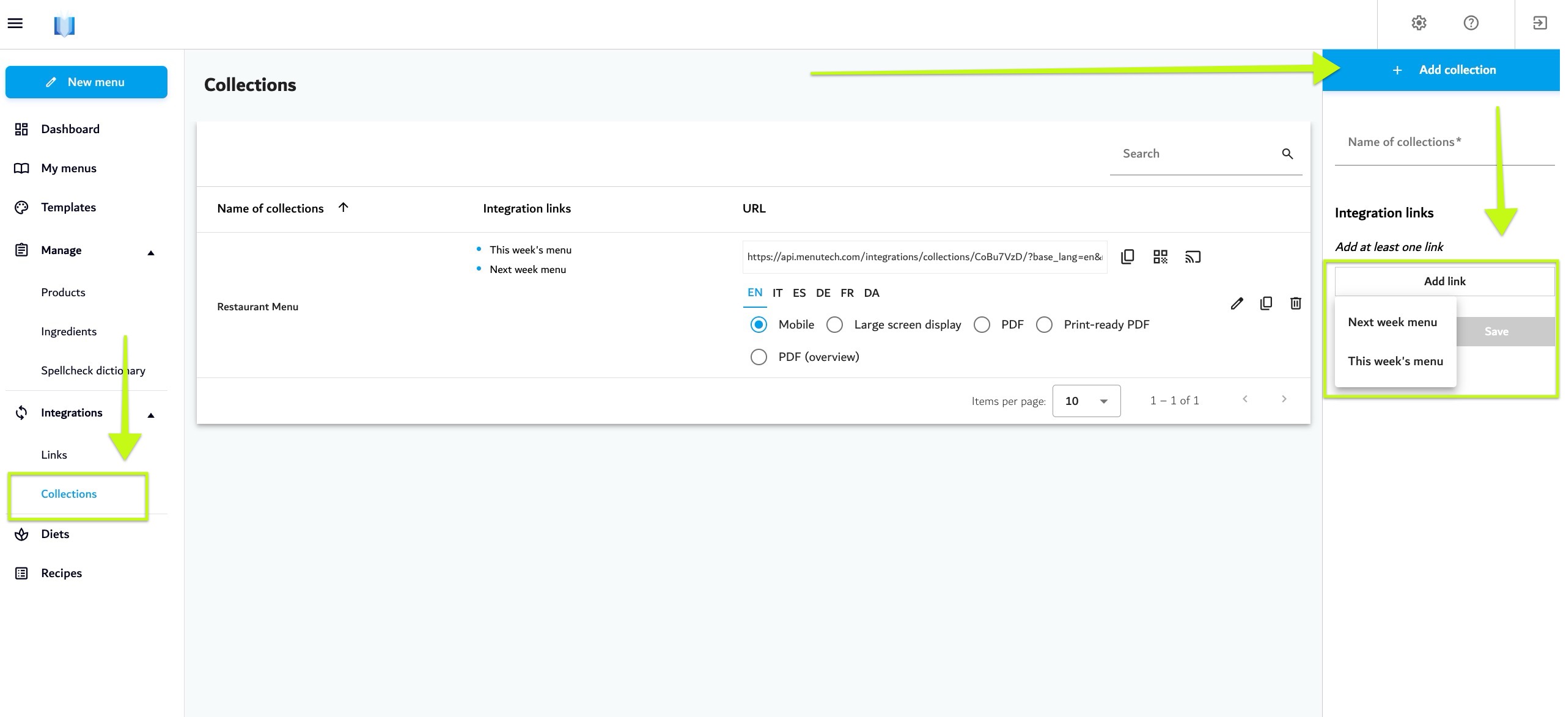Open the hamburger navigation menu

(15, 23)
